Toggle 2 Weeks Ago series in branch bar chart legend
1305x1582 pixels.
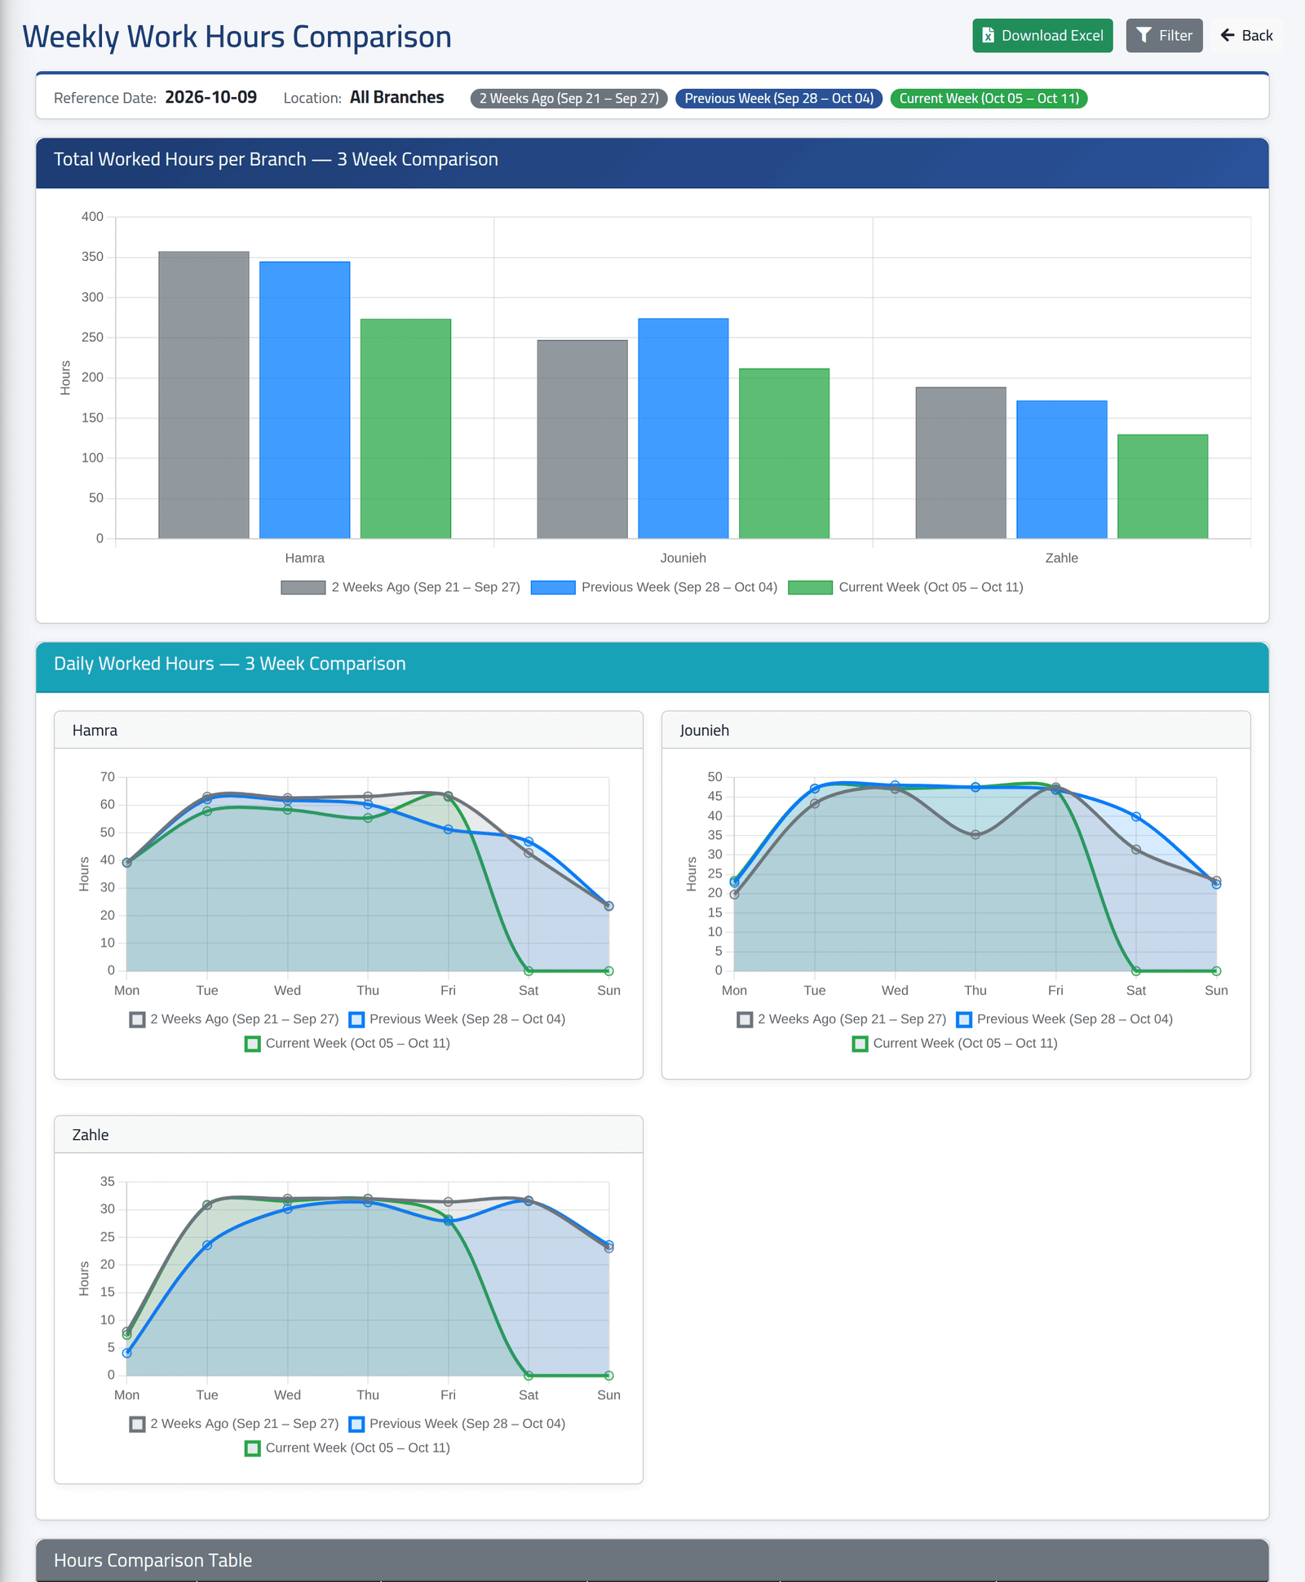tap(400, 587)
